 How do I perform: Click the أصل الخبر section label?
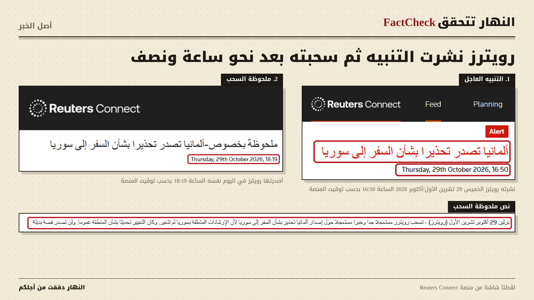[x=35, y=26]
